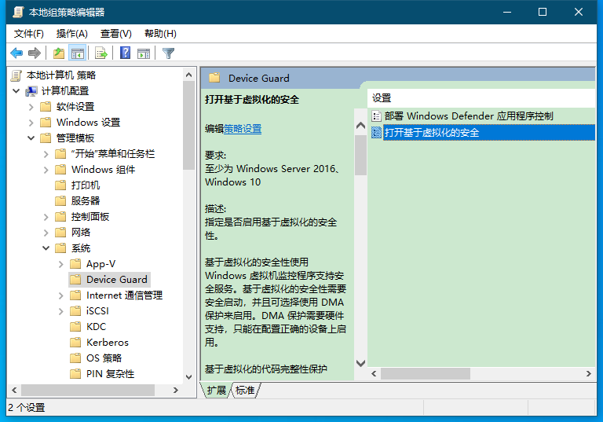Switch to the 标准 tab
The image size is (603, 422).
coord(245,390)
